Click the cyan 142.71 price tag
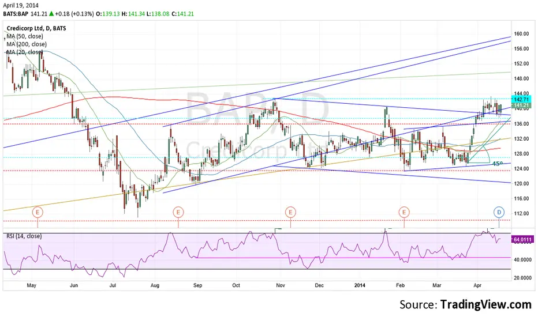This screenshot has width=538, height=317. 521,99
